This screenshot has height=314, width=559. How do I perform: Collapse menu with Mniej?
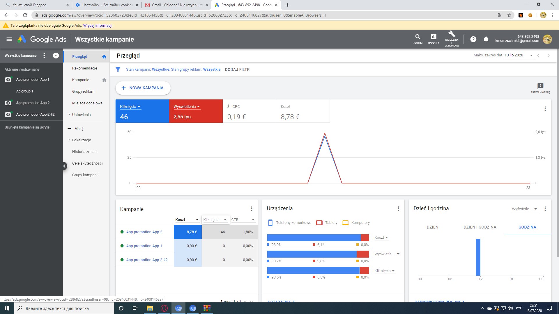pos(76,129)
